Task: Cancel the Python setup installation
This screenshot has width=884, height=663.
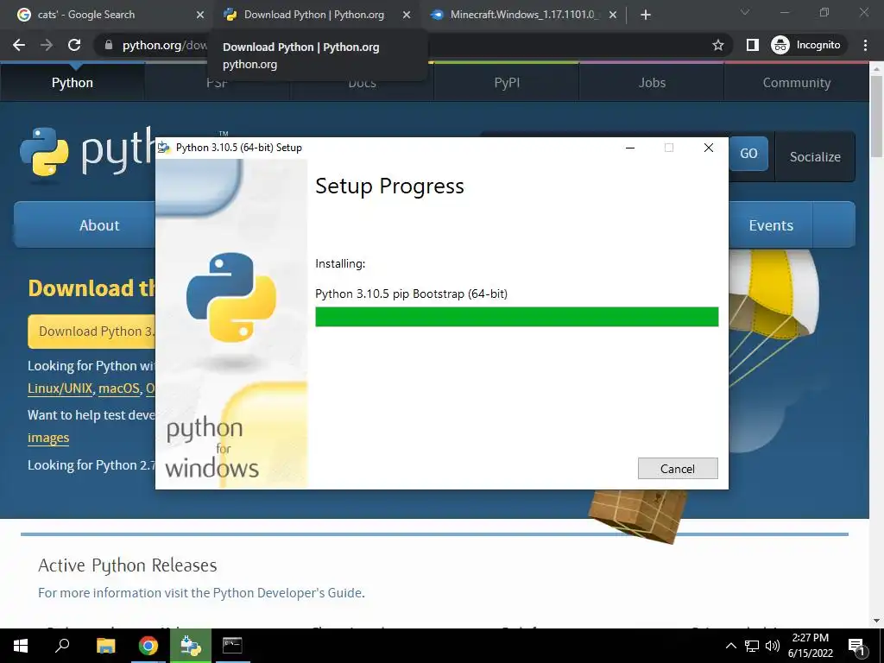Action: (678, 469)
